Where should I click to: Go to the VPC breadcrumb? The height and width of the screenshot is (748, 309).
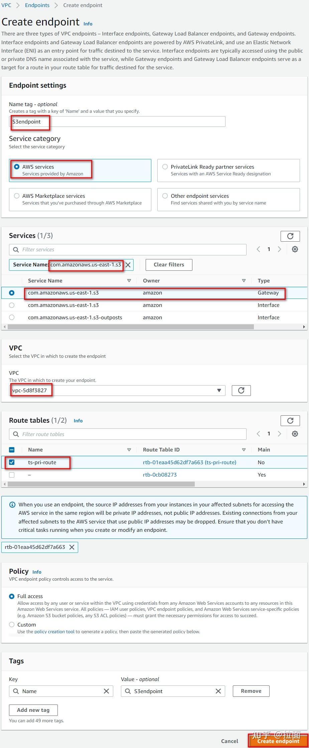(x=6, y=5)
